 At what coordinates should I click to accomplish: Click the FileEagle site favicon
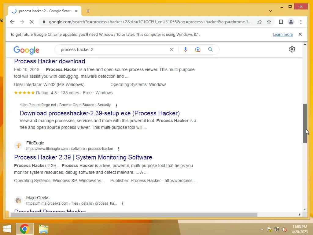click(x=18, y=145)
